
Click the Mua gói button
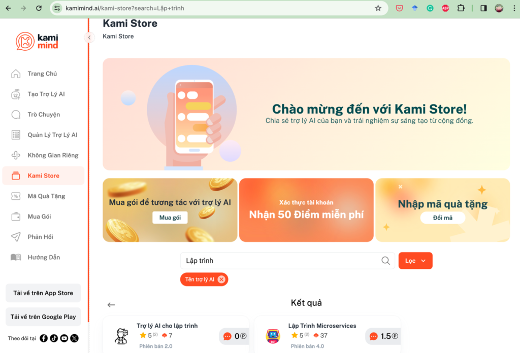[170, 218]
